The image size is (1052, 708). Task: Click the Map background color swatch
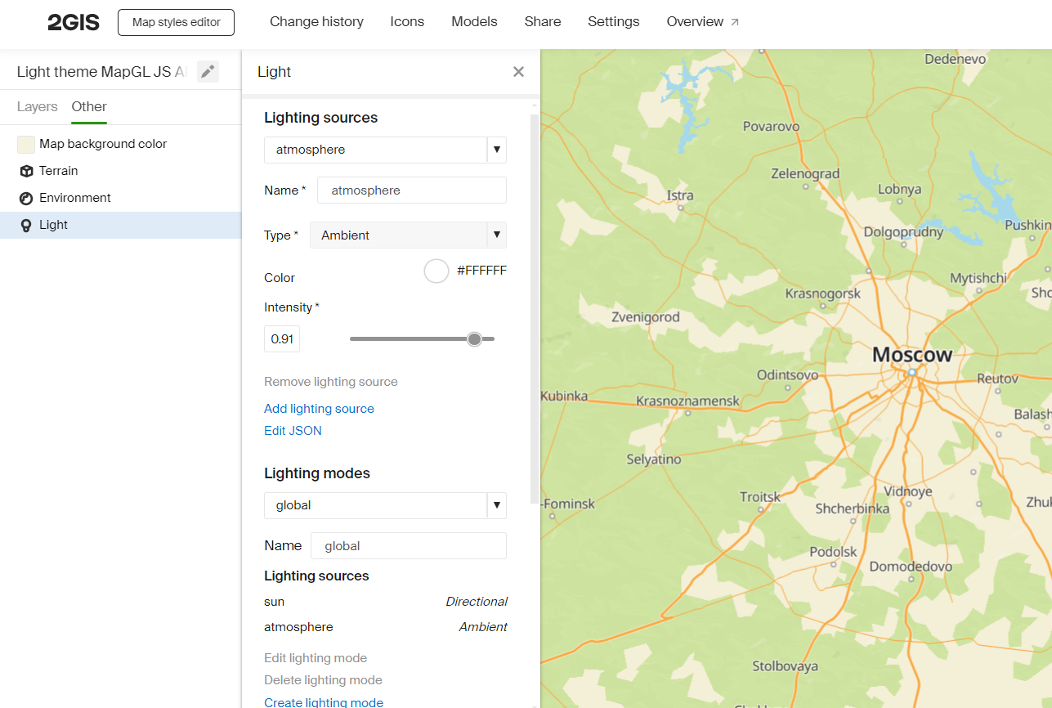point(26,145)
